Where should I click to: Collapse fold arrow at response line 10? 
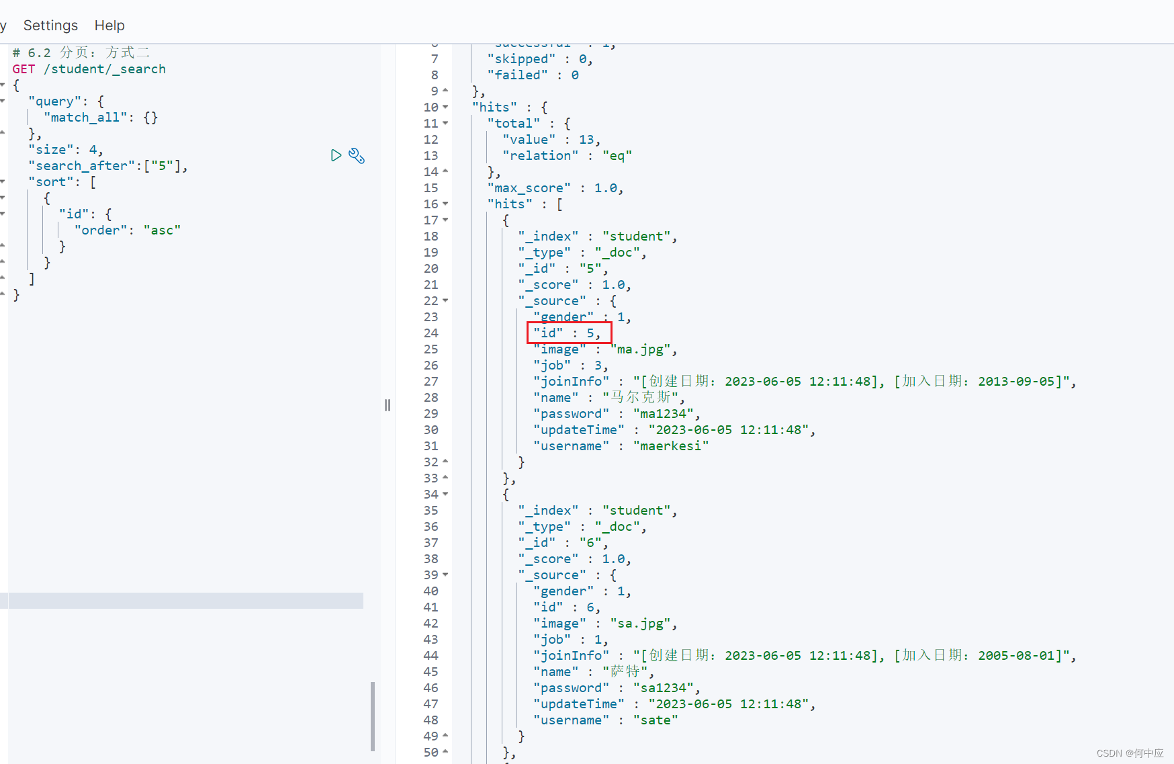(445, 108)
